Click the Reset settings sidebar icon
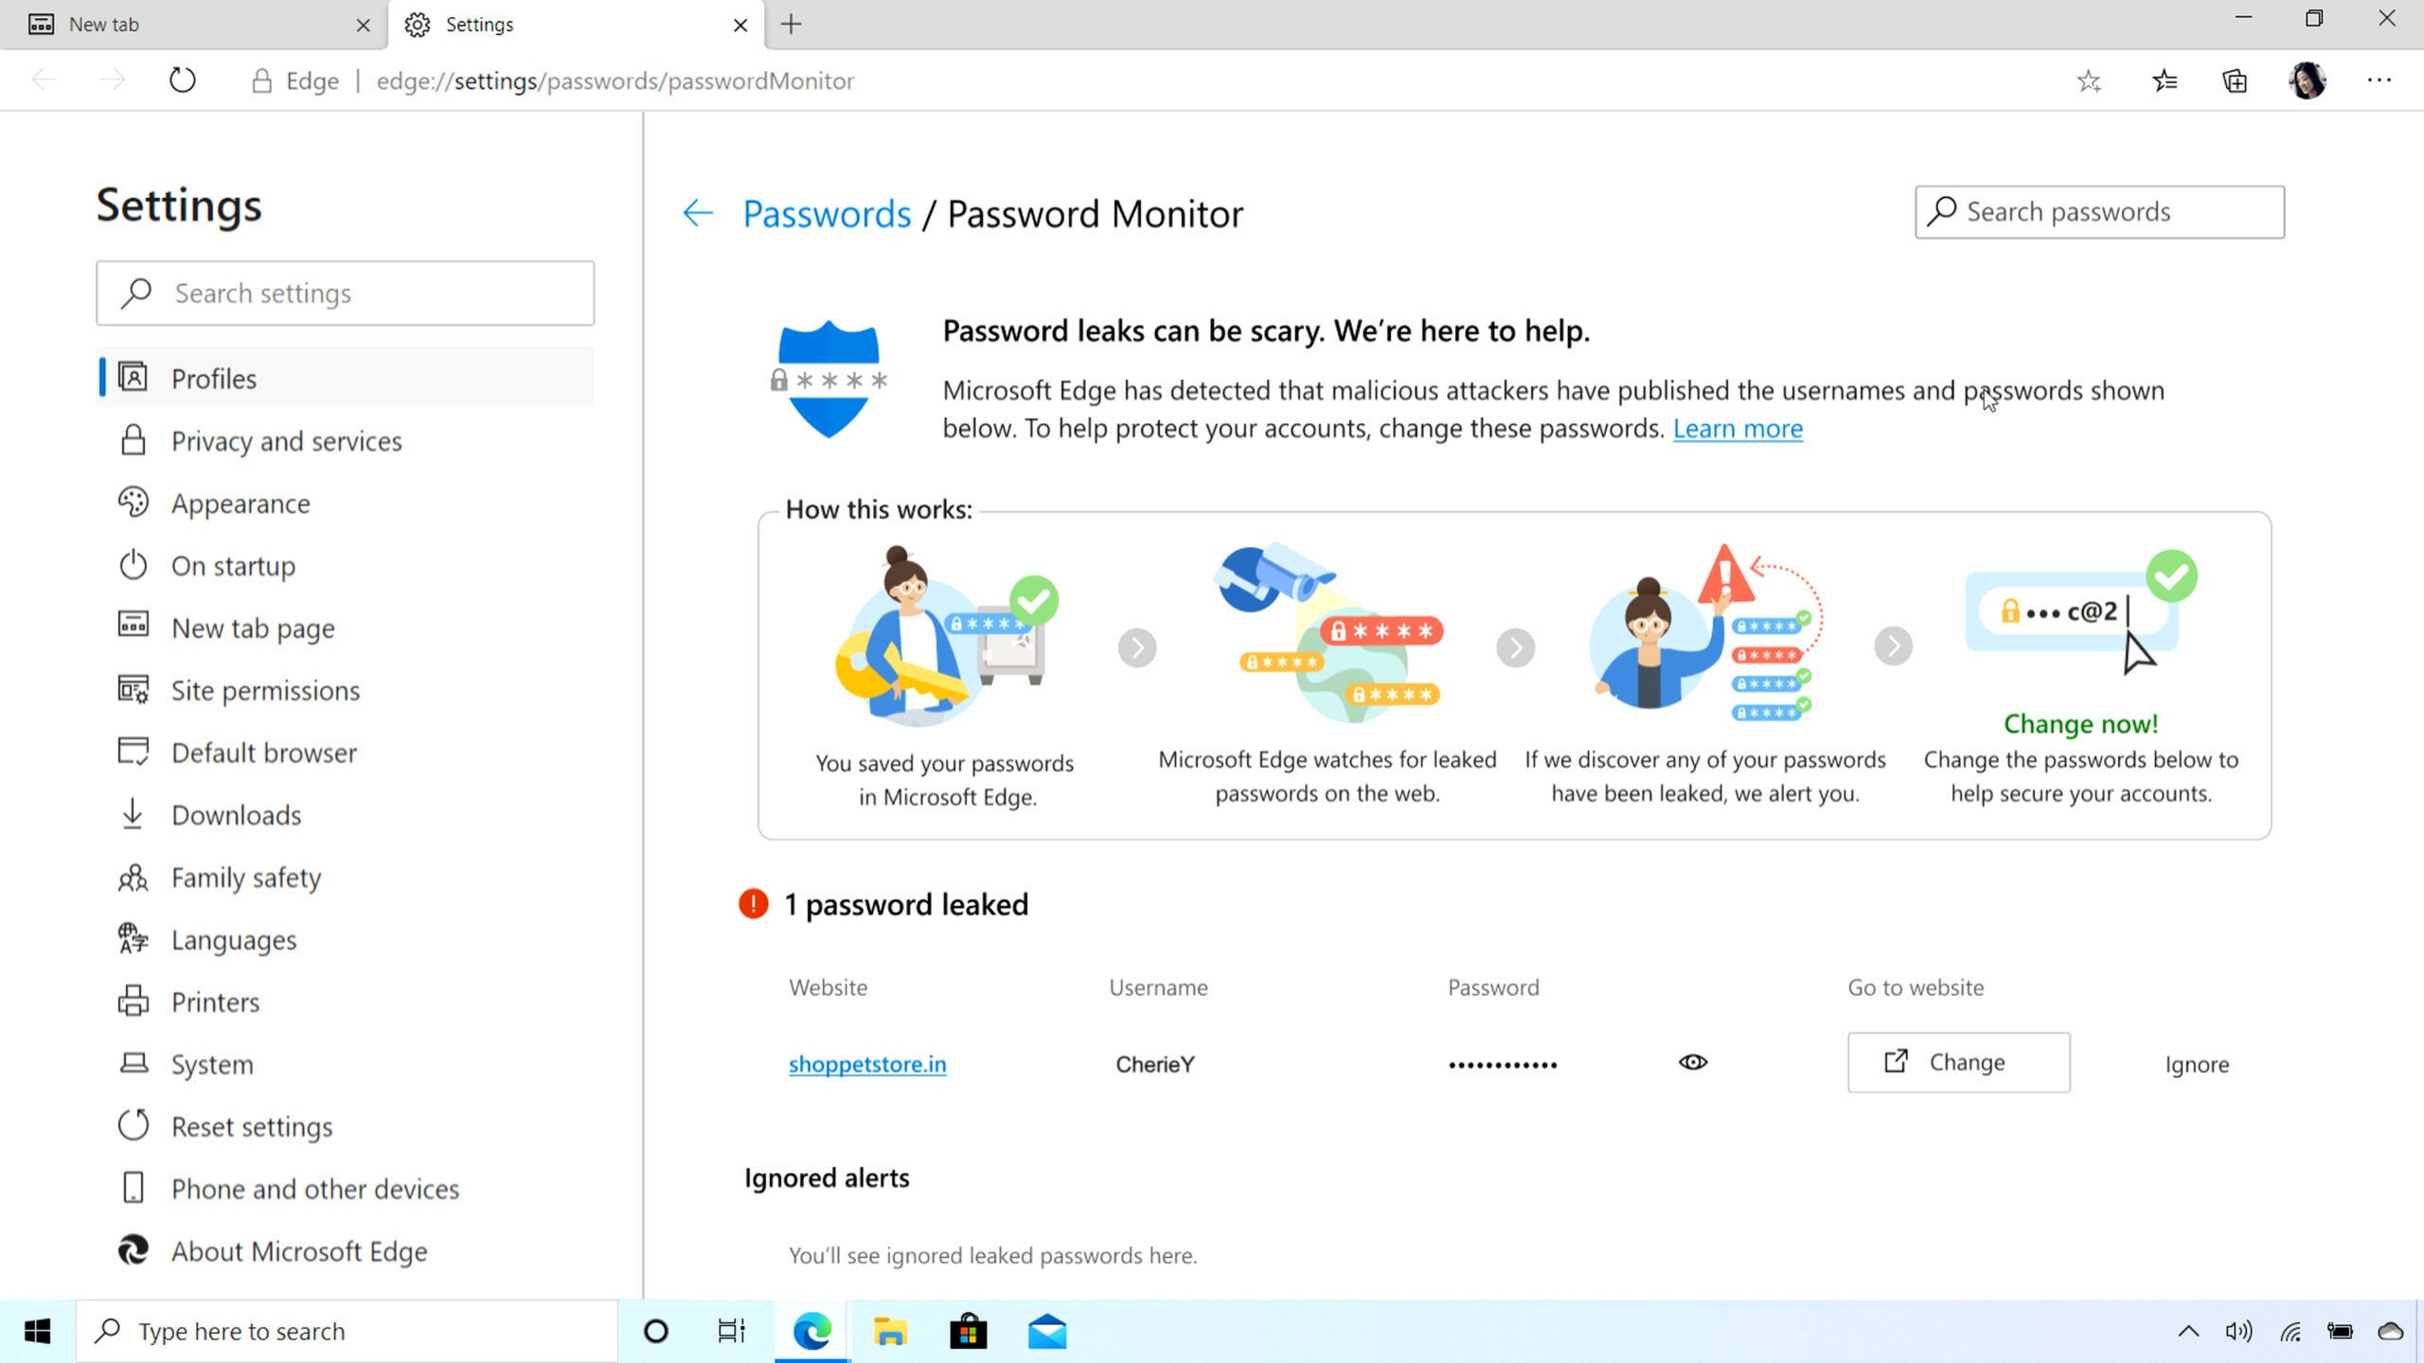The width and height of the screenshot is (2424, 1363). tap(134, 1126)
